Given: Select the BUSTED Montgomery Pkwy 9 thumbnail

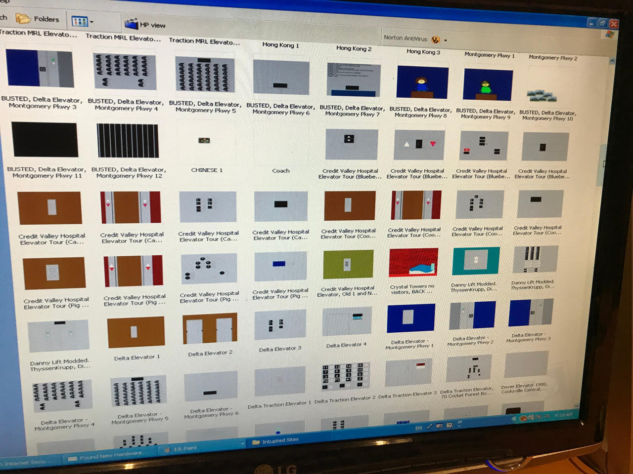Looking at the screenshot, I should click(488, 85).
